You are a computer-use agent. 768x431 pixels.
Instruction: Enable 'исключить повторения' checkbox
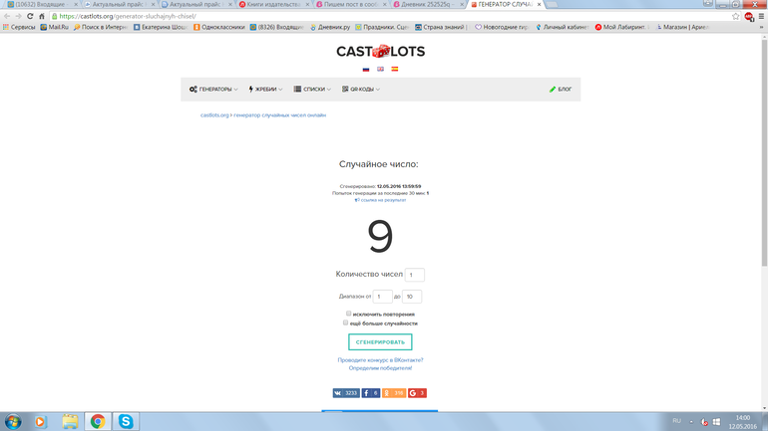349,314
